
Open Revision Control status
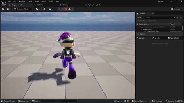click(x=174, y=101)
